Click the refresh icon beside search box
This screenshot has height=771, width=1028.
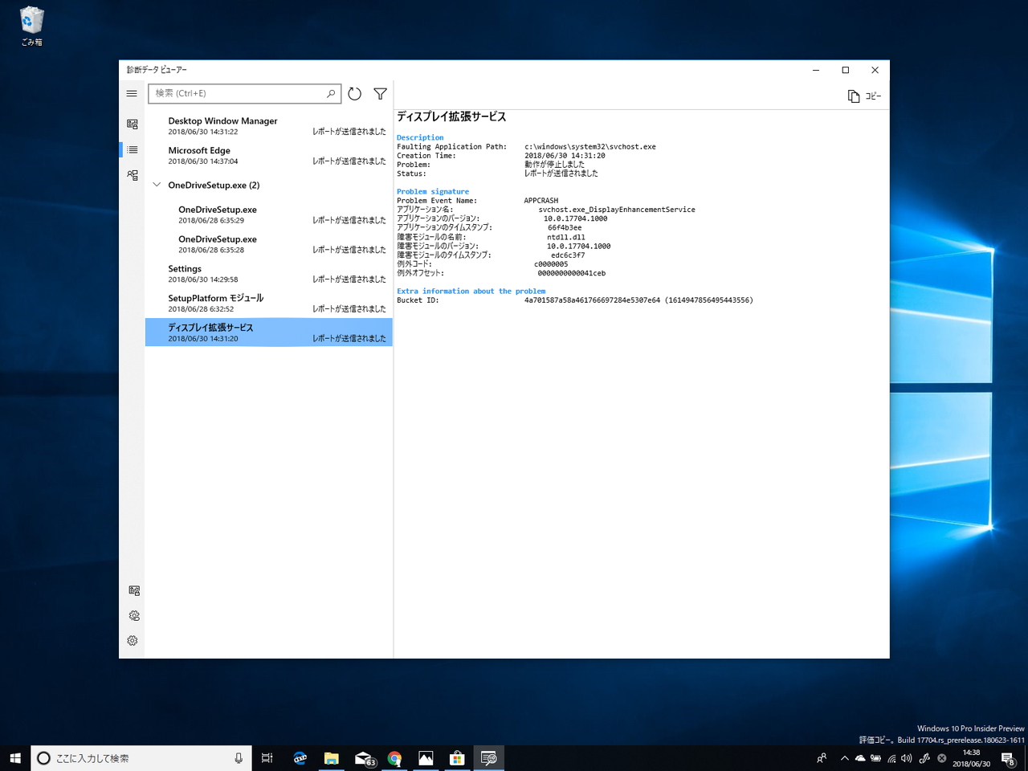[x=355, y=94]
